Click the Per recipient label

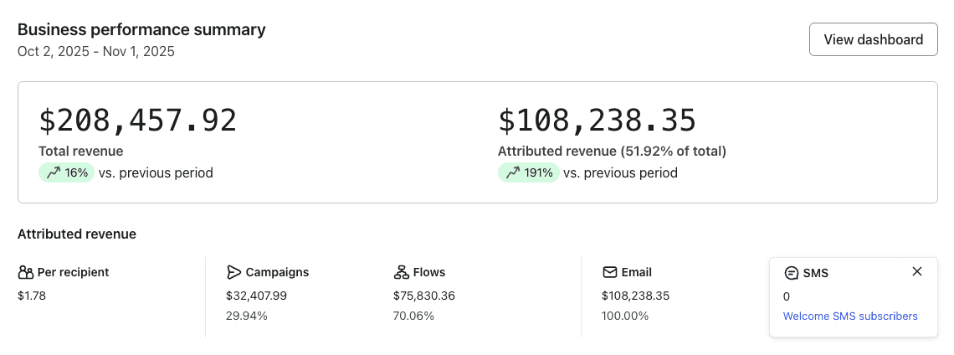(x=73, y=272)
